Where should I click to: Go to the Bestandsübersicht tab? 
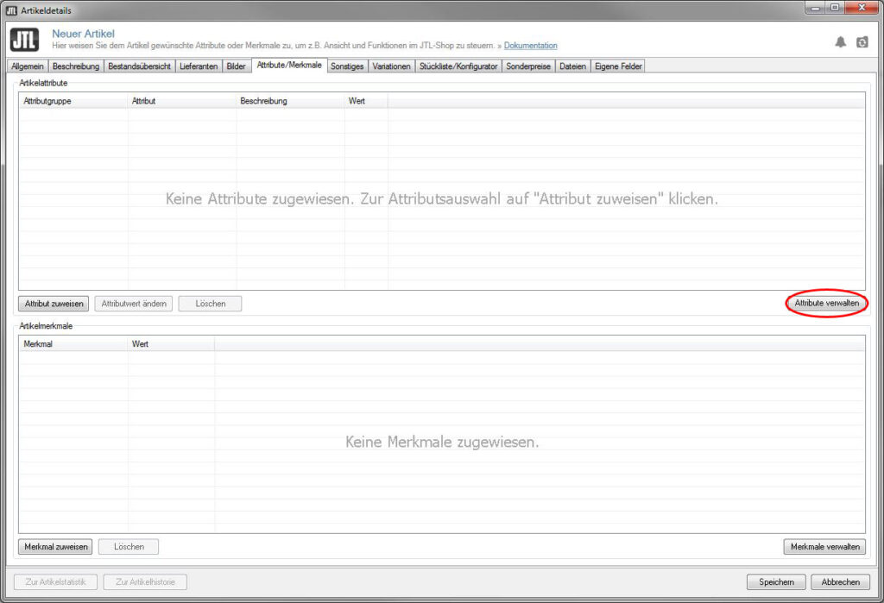click(x=139, y=66)
